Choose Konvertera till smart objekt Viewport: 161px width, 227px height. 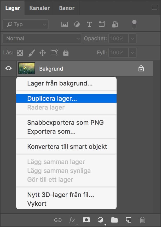click(66, 146)
